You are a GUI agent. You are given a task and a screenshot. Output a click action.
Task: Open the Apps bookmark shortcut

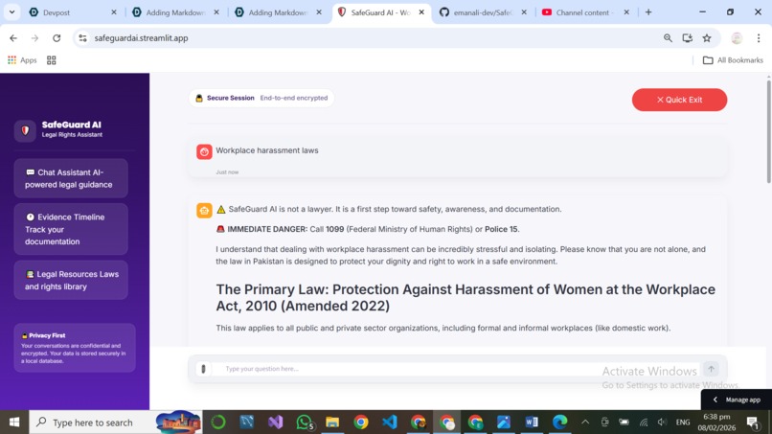coord(22,60)
